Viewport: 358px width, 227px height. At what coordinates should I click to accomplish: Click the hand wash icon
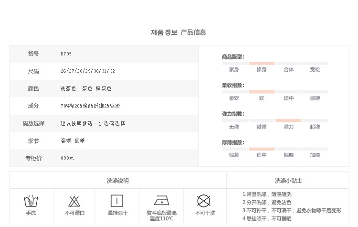(31, 201)
